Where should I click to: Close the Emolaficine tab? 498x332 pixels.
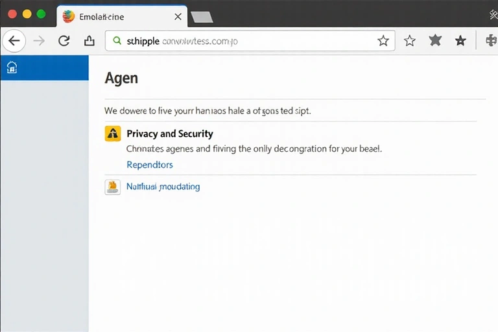click(x=178, y=16)
